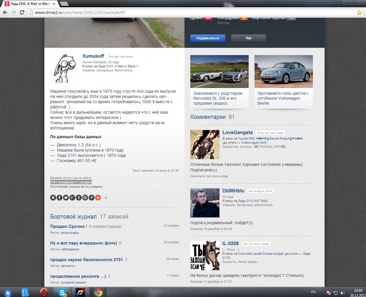This screenshot has width=366, height=297.
Task: Click the browser forward arrow
Action: tap(14, 12)
